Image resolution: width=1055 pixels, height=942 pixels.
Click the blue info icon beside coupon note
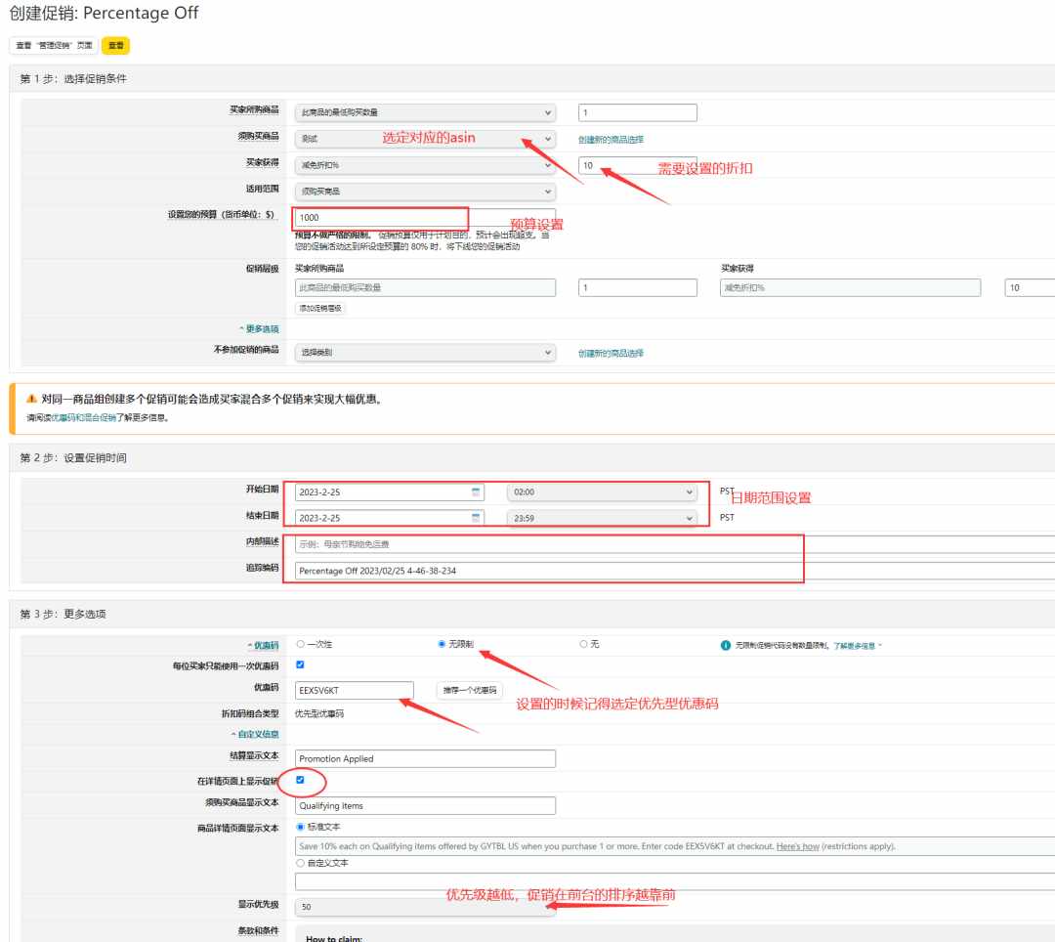pyautogui.click(x=725, y=645)
